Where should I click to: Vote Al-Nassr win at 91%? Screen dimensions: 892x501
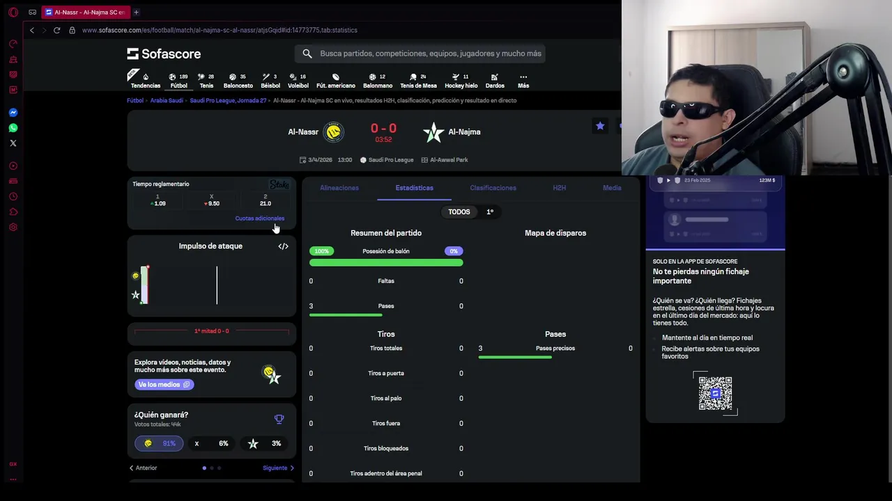click(159, 443)
